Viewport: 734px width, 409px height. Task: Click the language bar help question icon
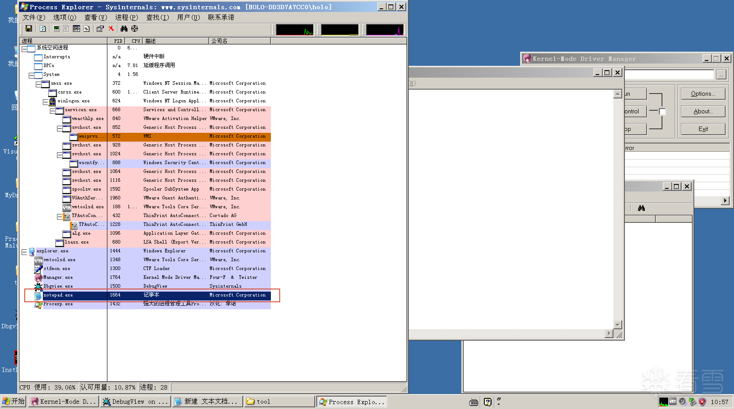(487, 402)
